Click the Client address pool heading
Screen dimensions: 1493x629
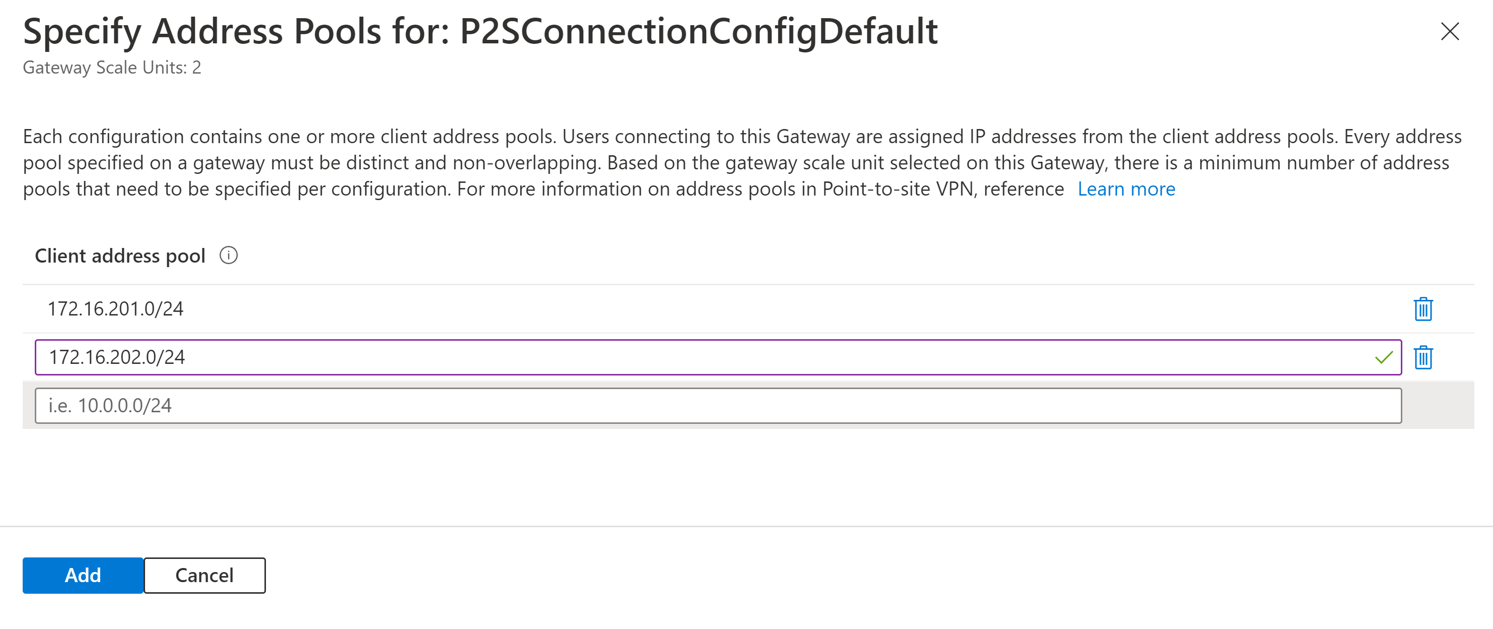coord(120,255)
